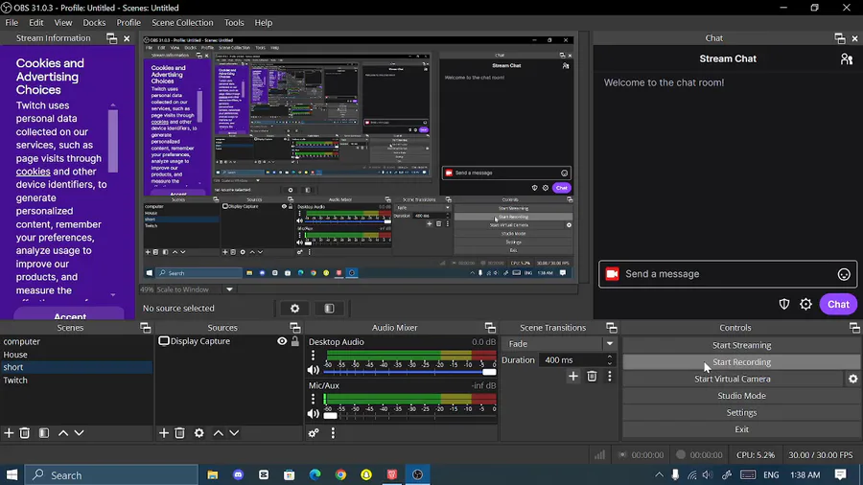Open Audio Mixer advanced audio properties gears
Image resolution: width=863 pixels, height=485 pixels.
pyautogui.click(x=314, y=433)
